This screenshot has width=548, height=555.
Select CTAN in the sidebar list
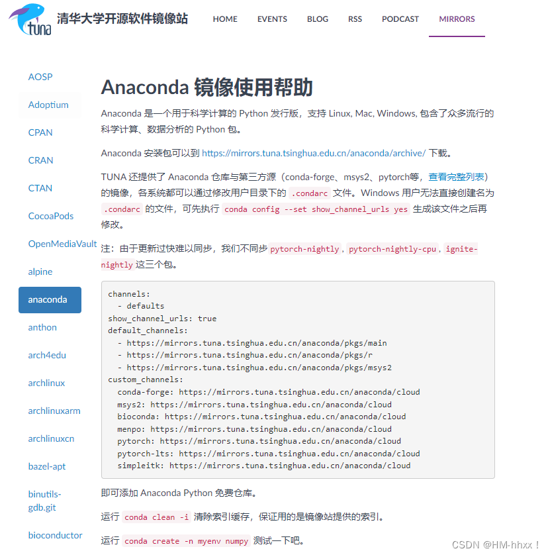click(x=40, y=188)
